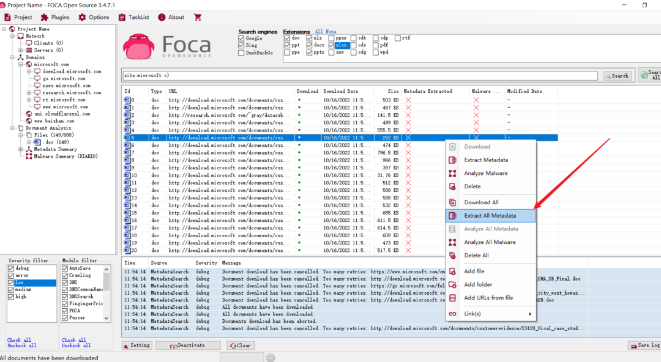Click the Servers icon in Network tree
The image size is (661, 362).
coord(29,50)
